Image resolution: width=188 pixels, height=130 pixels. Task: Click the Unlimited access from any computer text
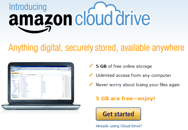click(133, 75)
